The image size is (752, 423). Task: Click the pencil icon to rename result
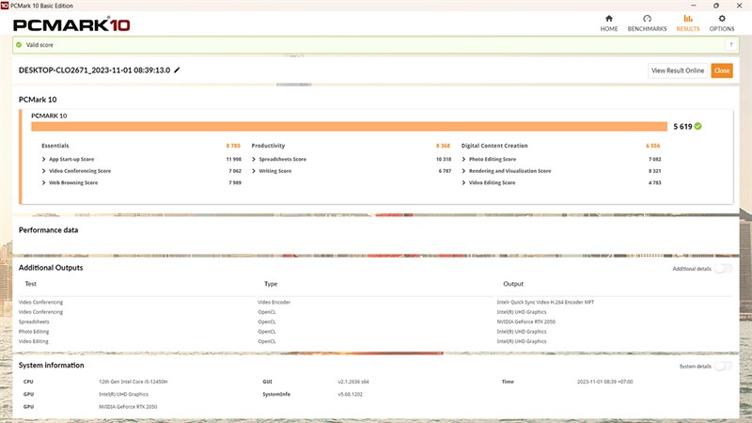pyautogui.click(x=177, y=70)
